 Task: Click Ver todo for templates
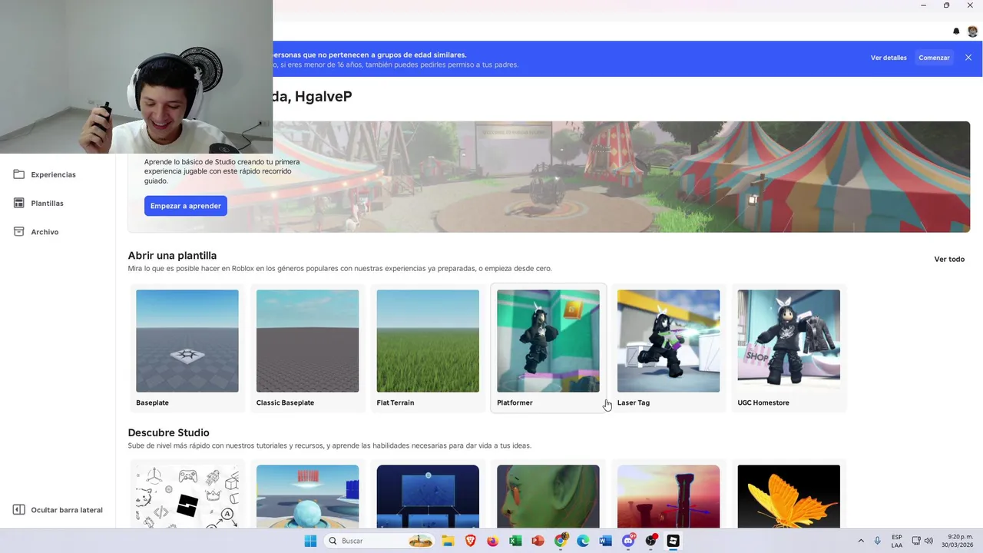(949, 259)
